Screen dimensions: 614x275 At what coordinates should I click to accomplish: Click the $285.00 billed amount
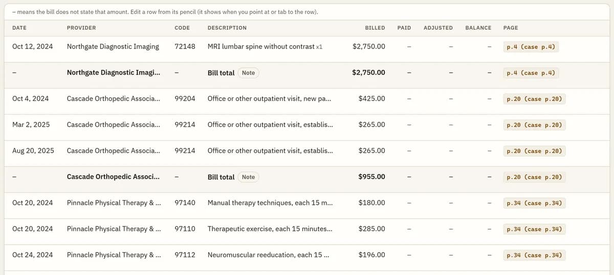(372, 229)
